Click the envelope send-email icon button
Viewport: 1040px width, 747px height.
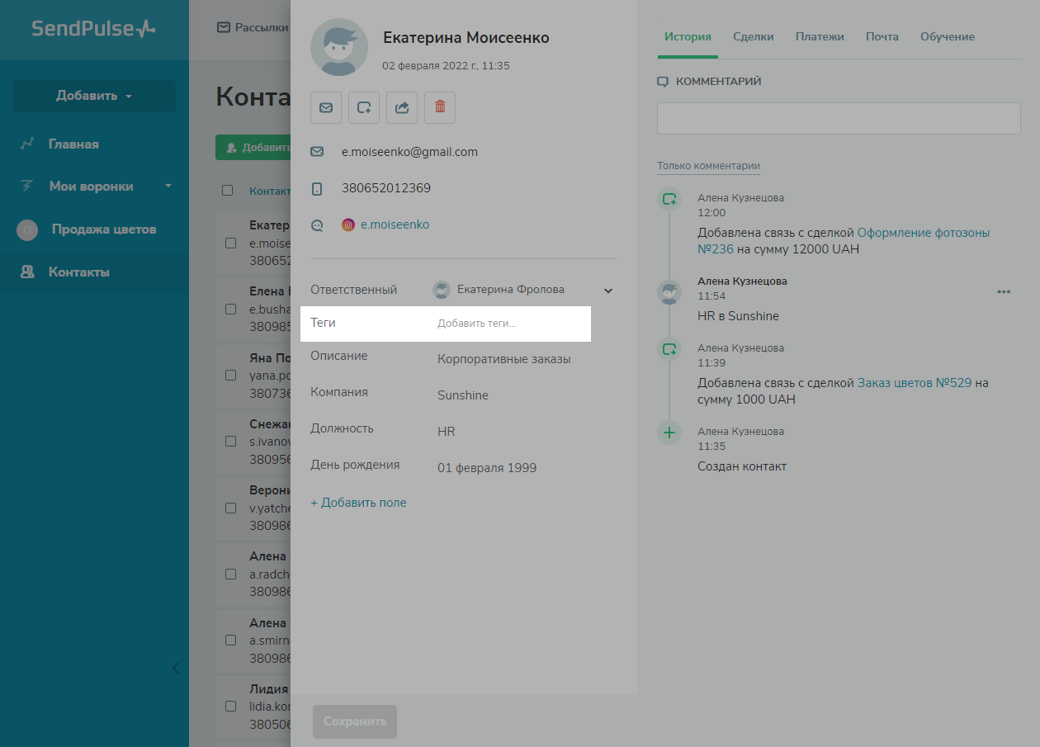326,108
